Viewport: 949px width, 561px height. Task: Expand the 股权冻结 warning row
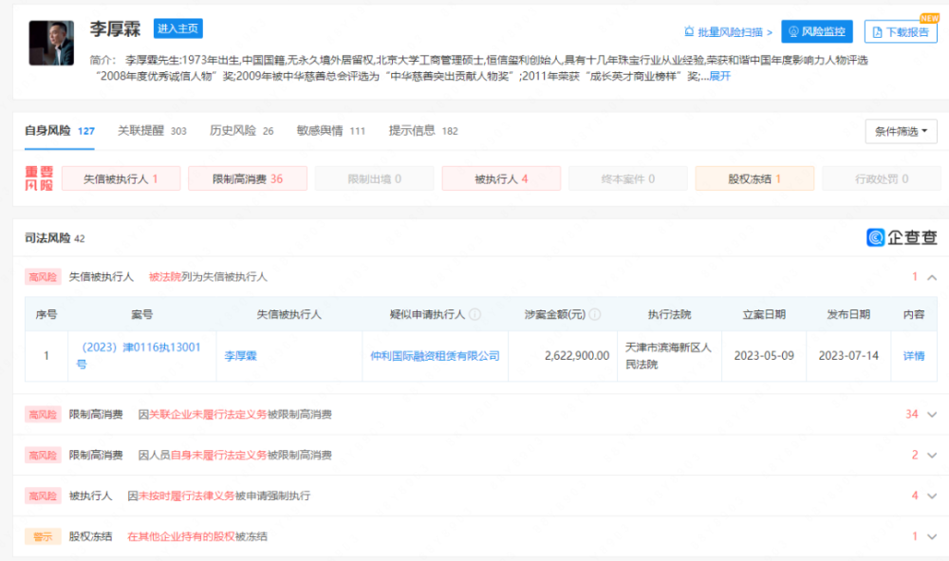932,536
